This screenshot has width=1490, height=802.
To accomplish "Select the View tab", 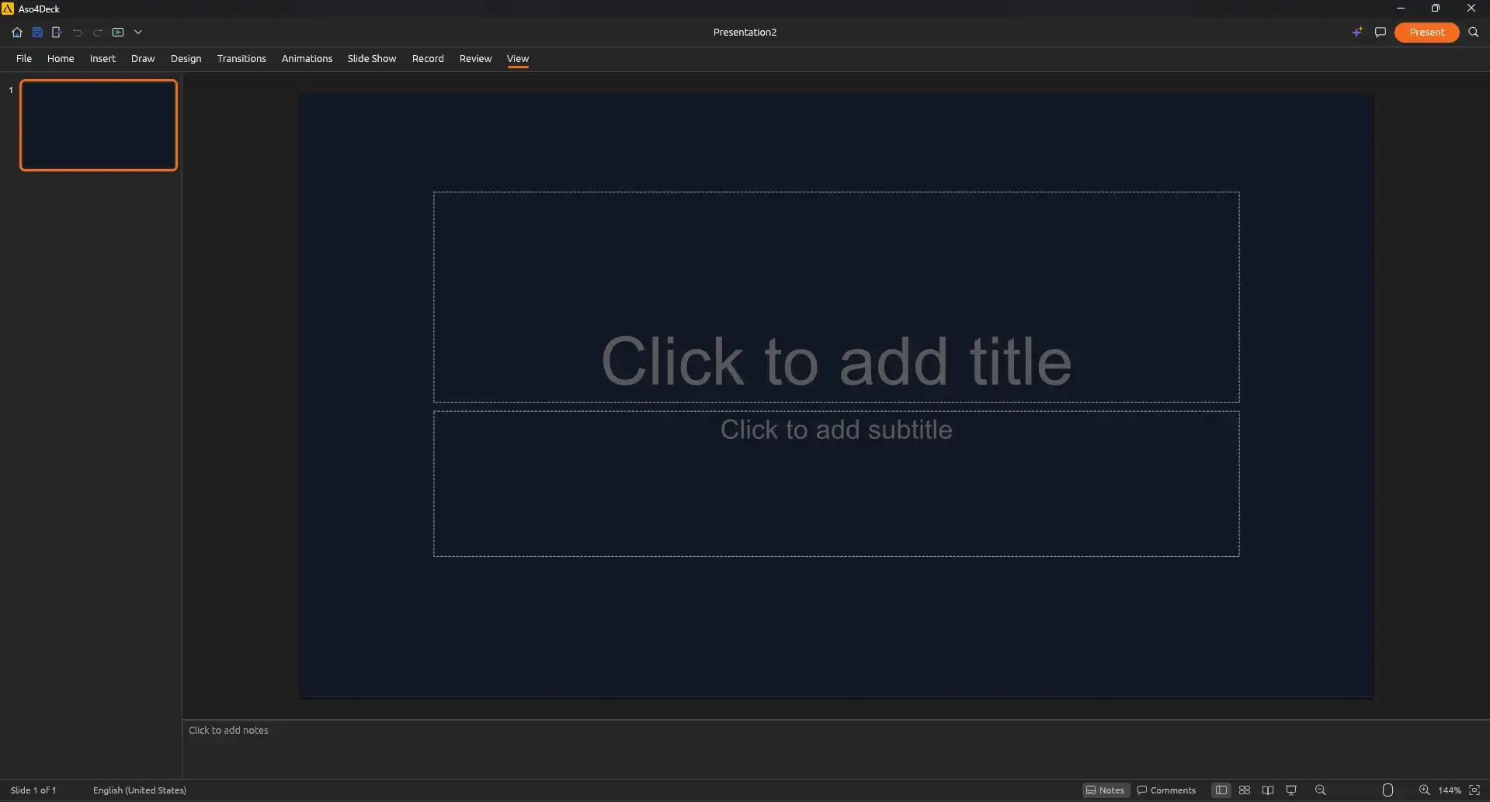I will point(518,59).
